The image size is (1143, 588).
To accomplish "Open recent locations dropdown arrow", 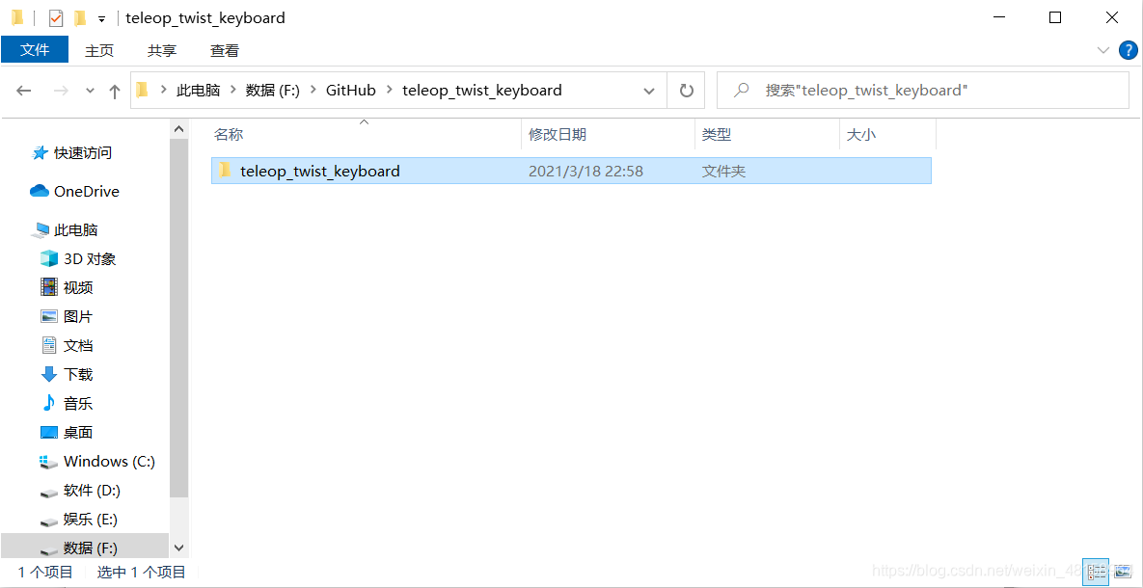I will point(90,91).
